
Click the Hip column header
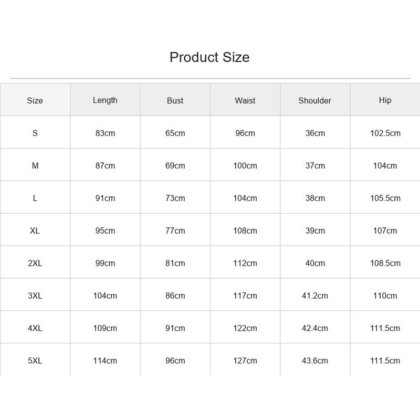pos(385,100)
